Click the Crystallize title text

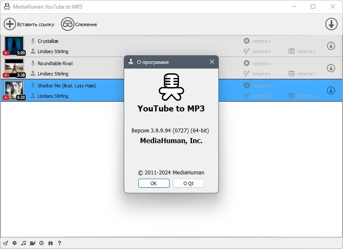point(48,41)
